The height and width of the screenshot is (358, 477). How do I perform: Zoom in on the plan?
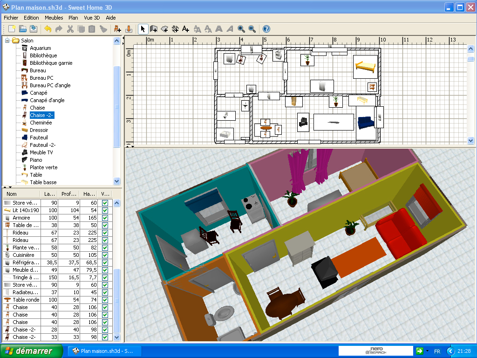click(x=241, y=29)
